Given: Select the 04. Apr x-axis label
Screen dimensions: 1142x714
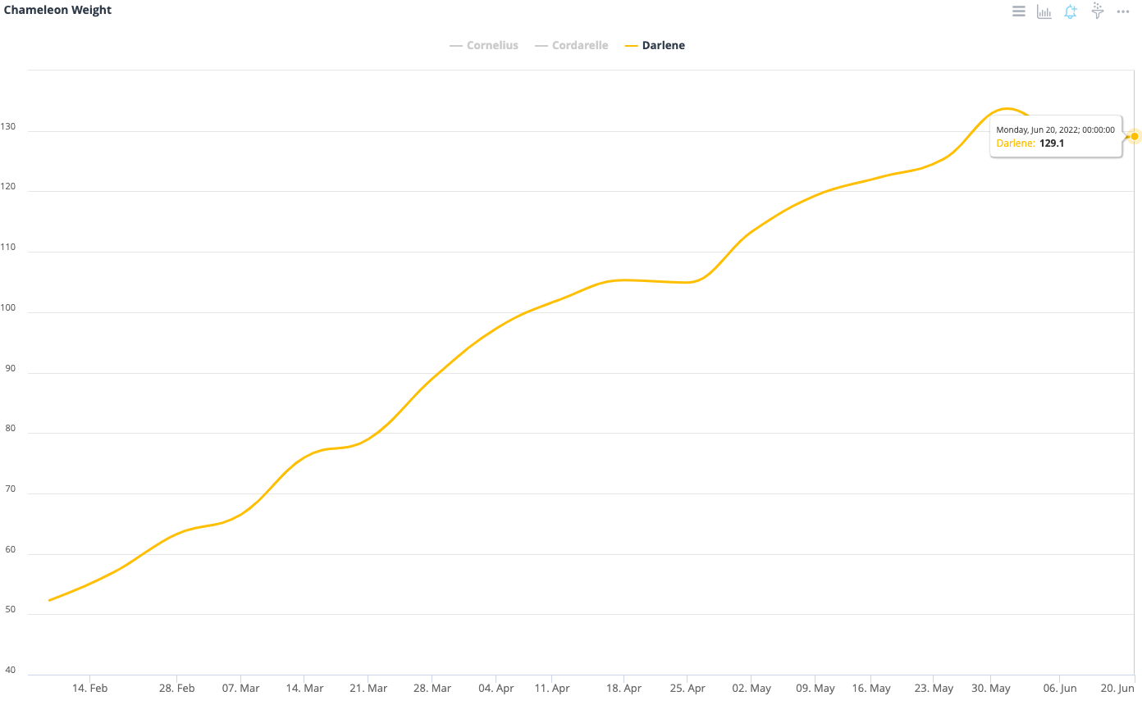Looking at the screenshot, I should click(x=496, y=689).
